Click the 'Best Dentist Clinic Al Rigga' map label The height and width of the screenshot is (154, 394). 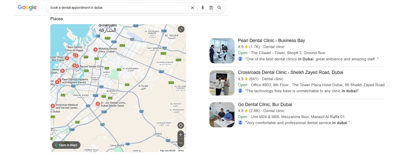point(75,49)
